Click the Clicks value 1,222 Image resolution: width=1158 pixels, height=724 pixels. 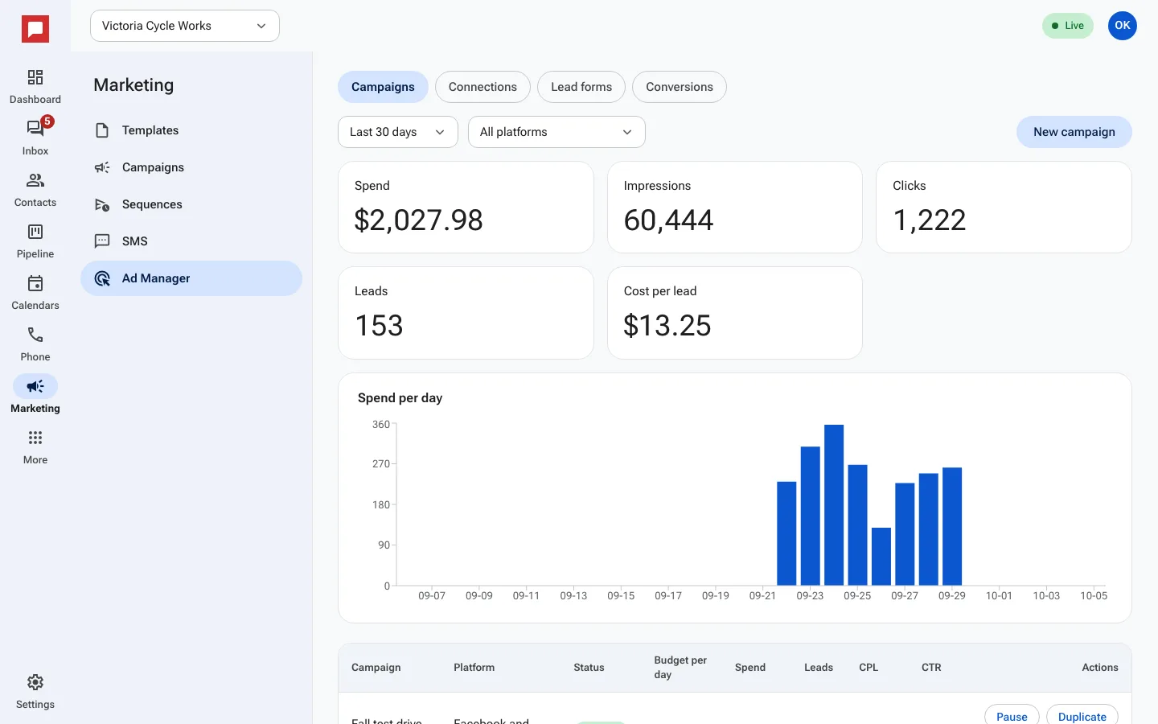coord(929,220)
